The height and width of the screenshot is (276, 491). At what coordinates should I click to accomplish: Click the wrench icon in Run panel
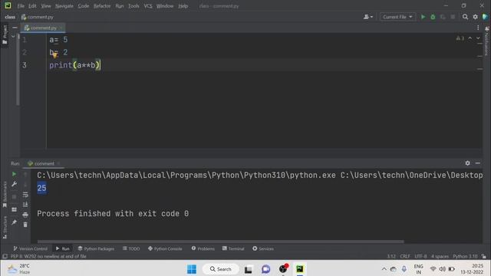pyautogui.click(x=14, y=184)
